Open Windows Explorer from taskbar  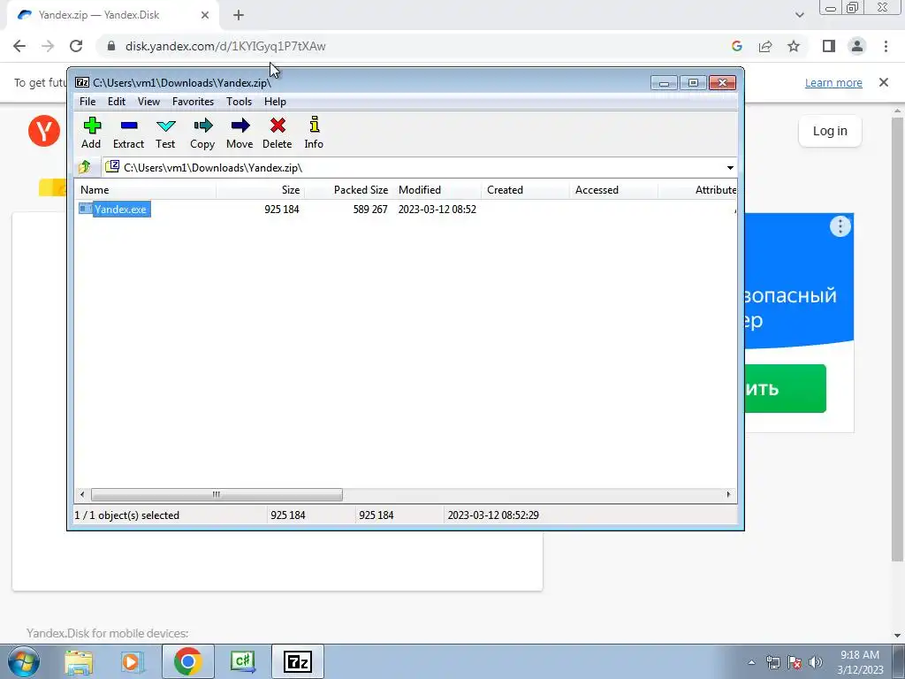pyautogui.click(x=79, y=661)
